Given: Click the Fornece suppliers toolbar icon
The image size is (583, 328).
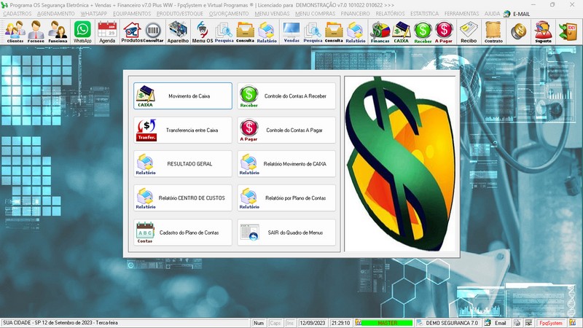Looking at the screenshot, I should point(36,32).
